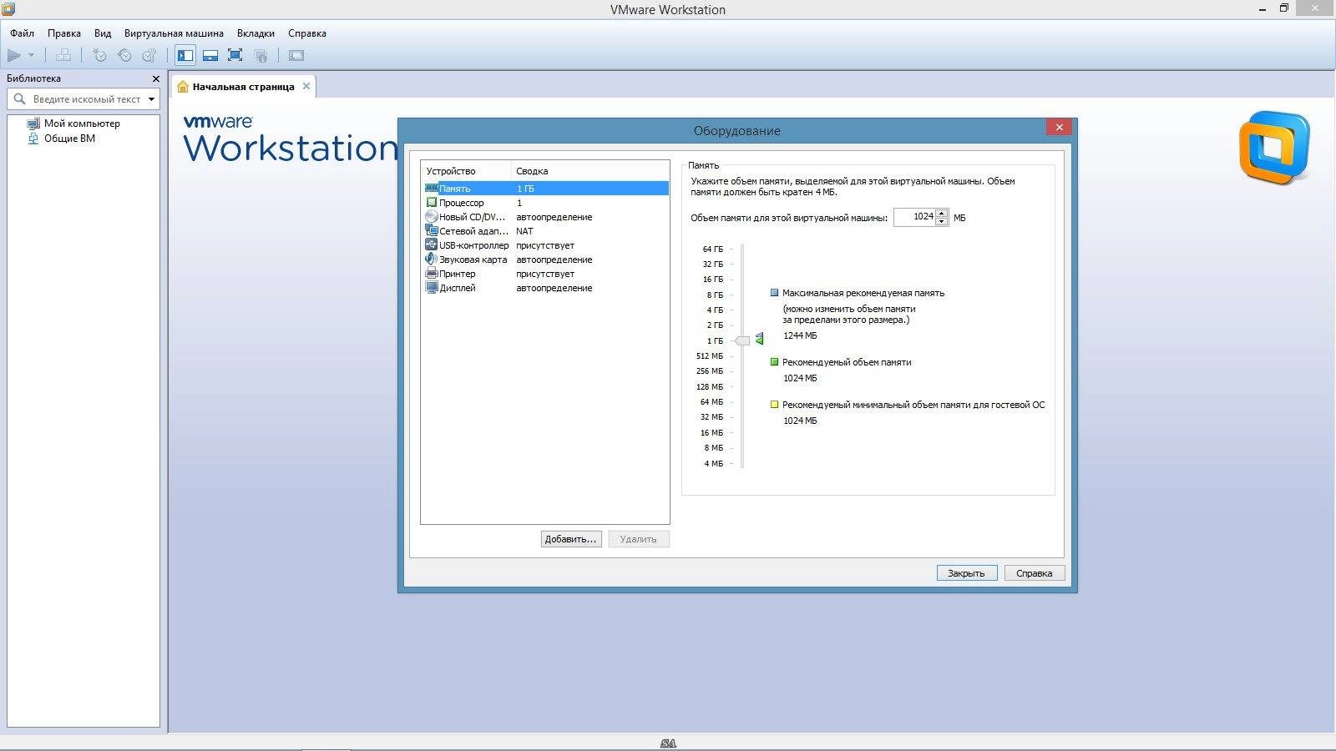1336x751 pixels.
Task: Select the Память device row
Action: point(546,189)
